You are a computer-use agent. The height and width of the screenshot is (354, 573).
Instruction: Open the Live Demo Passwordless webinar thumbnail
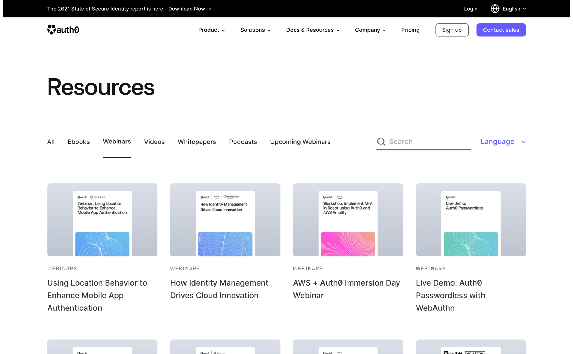pyautogui.click(x=471, y=220)
